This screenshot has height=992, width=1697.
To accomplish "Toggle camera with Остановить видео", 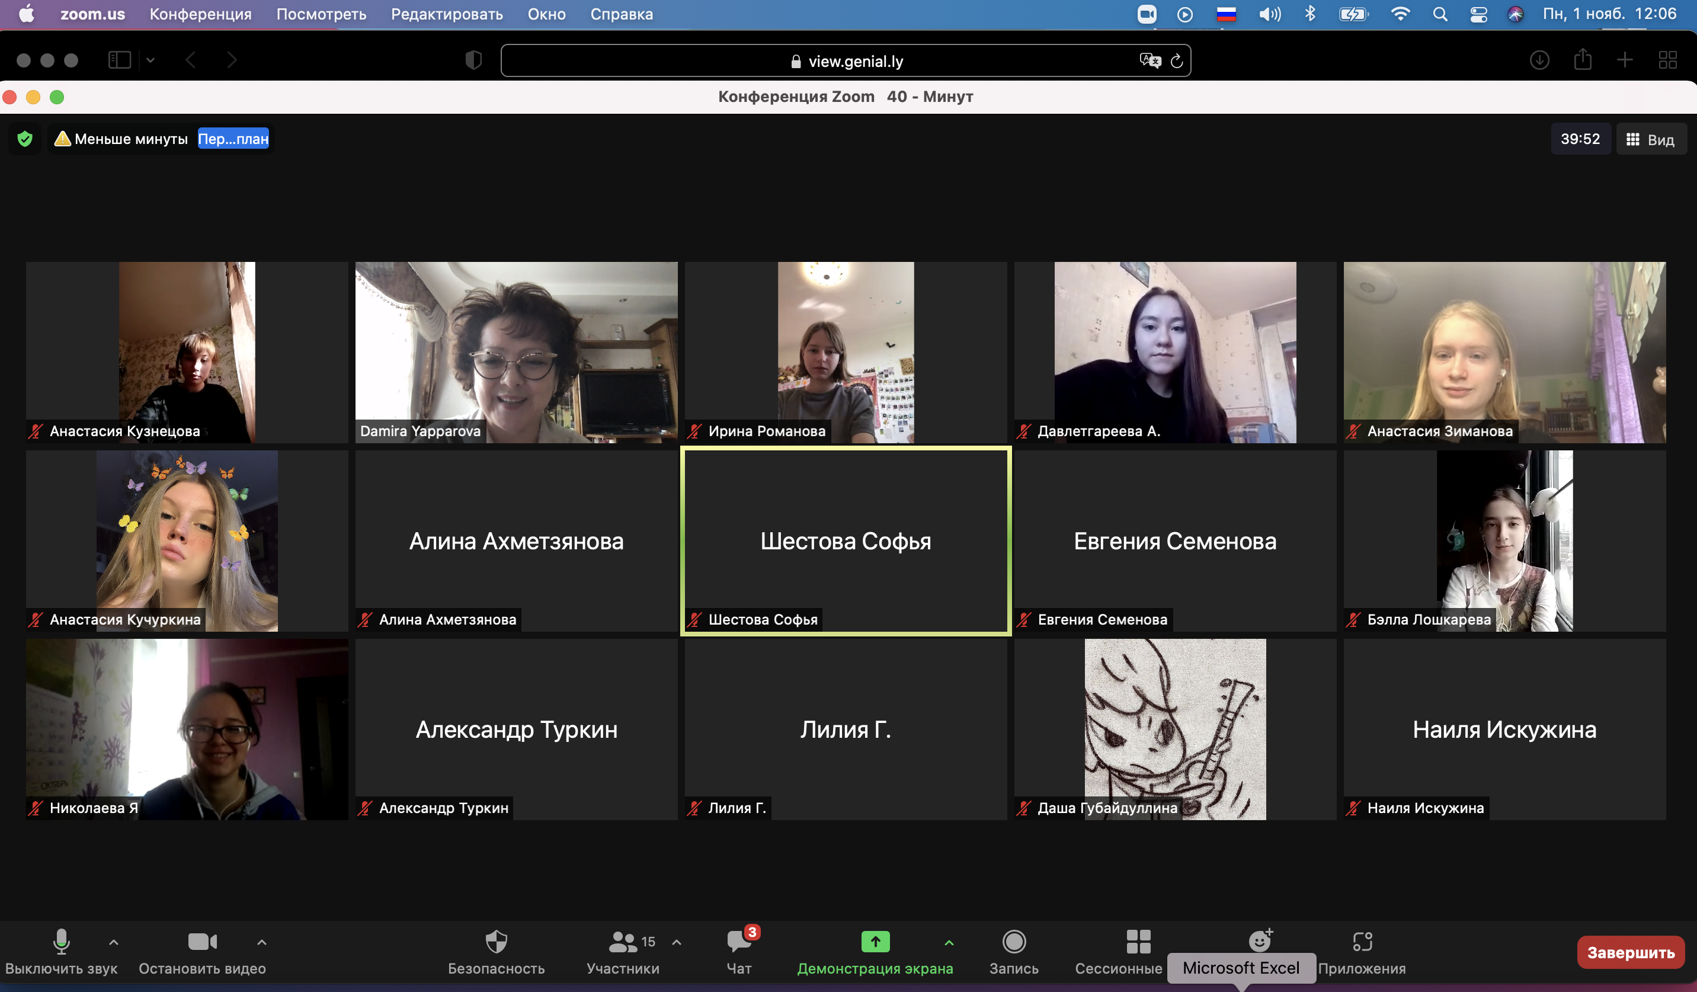I will [202, 942].
